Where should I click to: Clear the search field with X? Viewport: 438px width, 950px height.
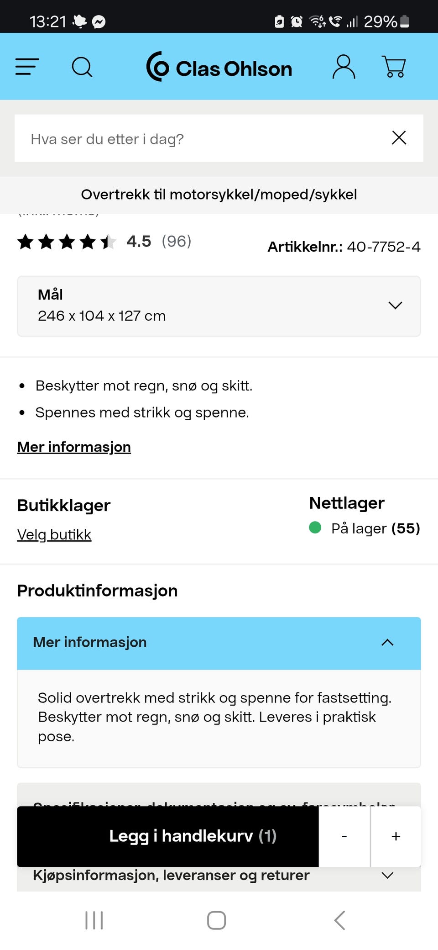coord(399,138)
